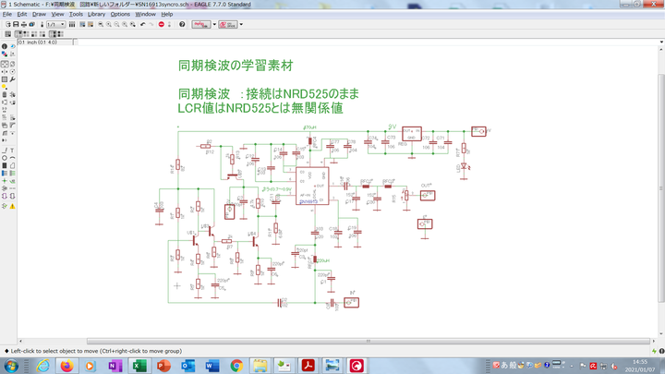Open the Options menu
The image size is (665, 374).
coord(120,15)
